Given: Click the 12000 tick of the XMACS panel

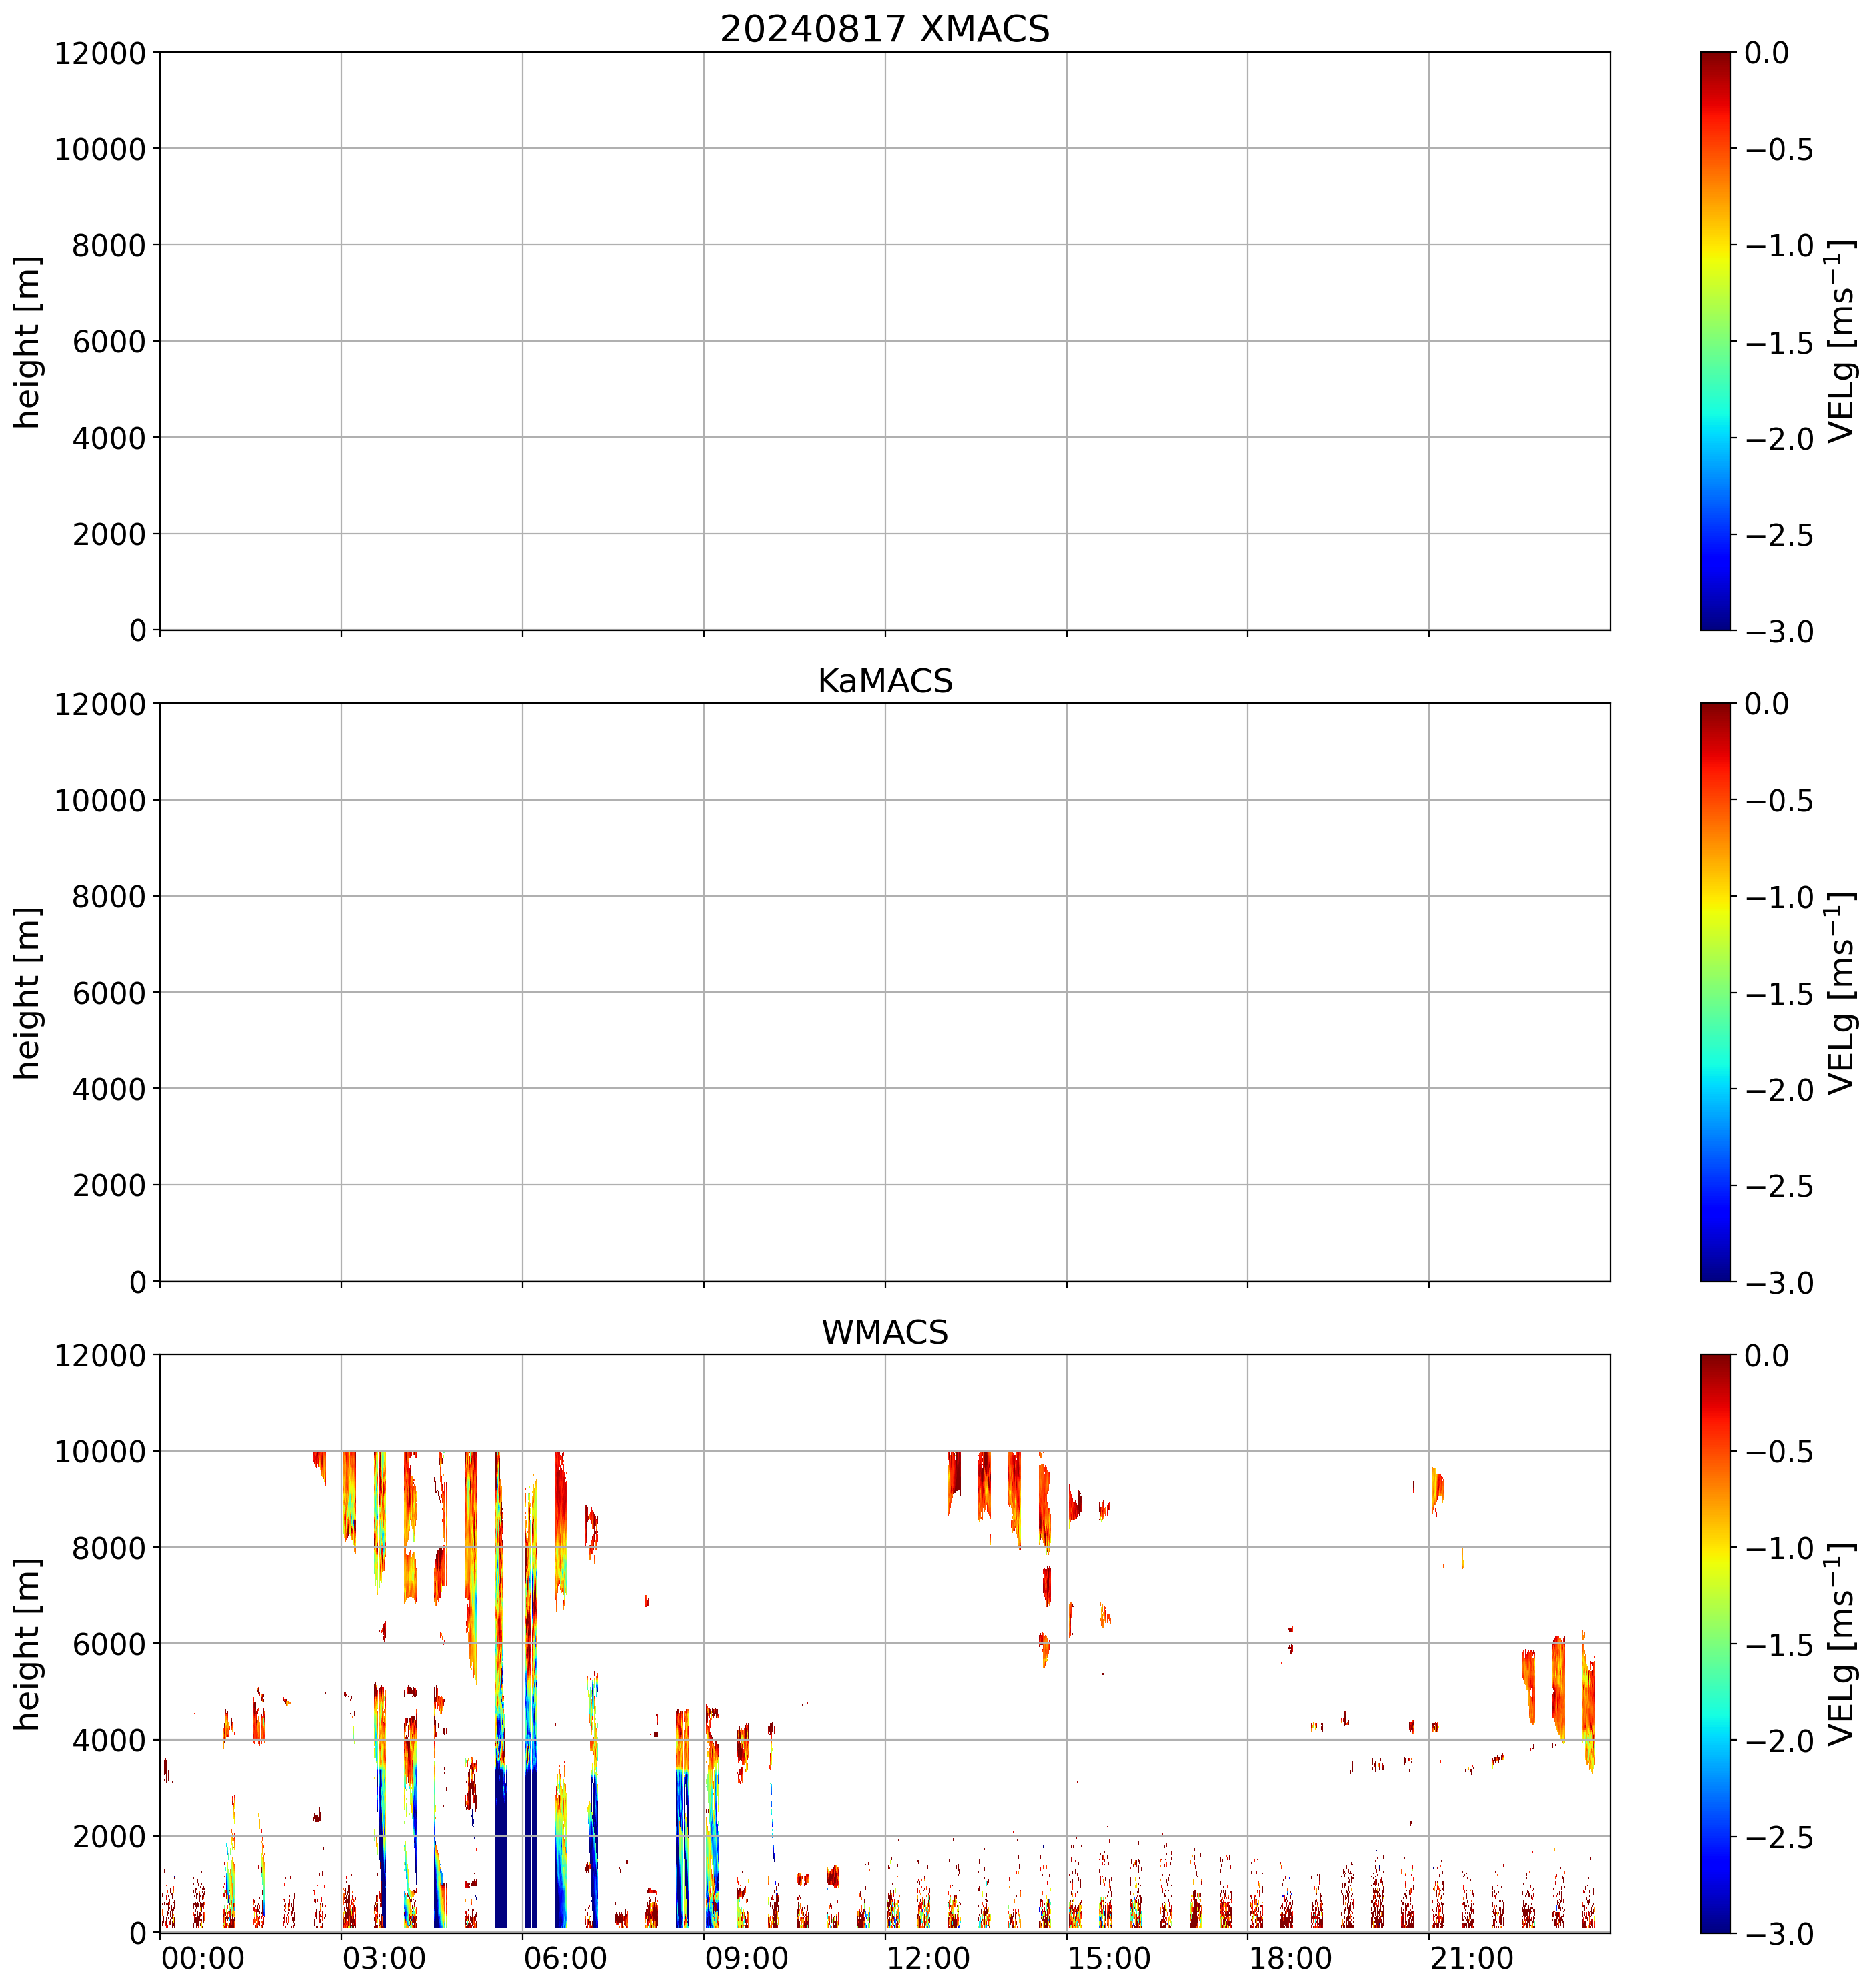Looking at the screenshot, I should [x=100, y=53].
